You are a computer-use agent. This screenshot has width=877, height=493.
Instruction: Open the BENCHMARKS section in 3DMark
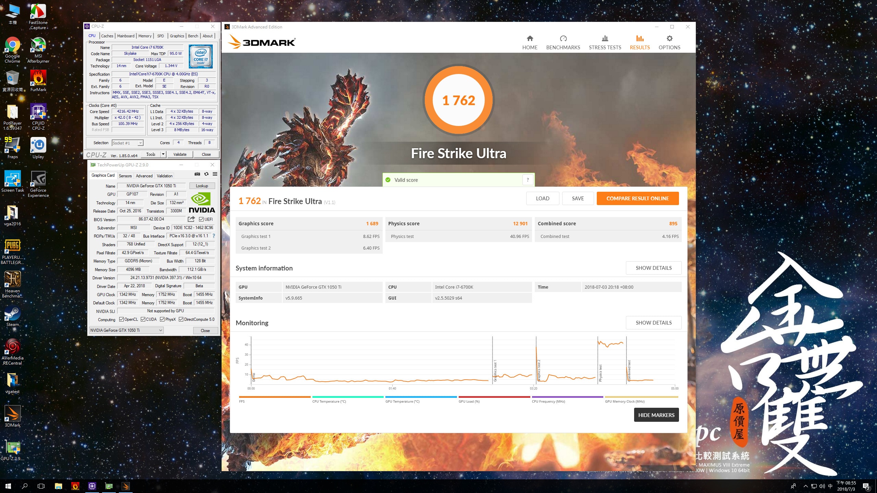point(563,42)
